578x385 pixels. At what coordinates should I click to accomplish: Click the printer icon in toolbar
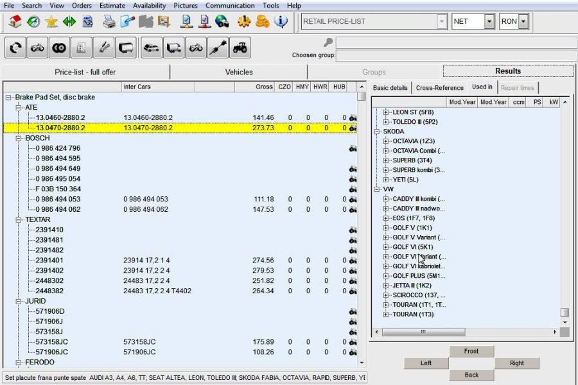coord(110,22)
